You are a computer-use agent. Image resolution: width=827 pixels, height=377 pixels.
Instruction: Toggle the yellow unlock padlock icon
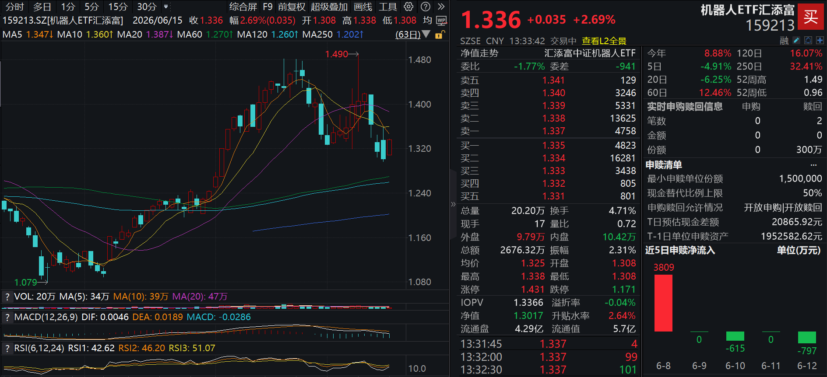pos(440,35)
